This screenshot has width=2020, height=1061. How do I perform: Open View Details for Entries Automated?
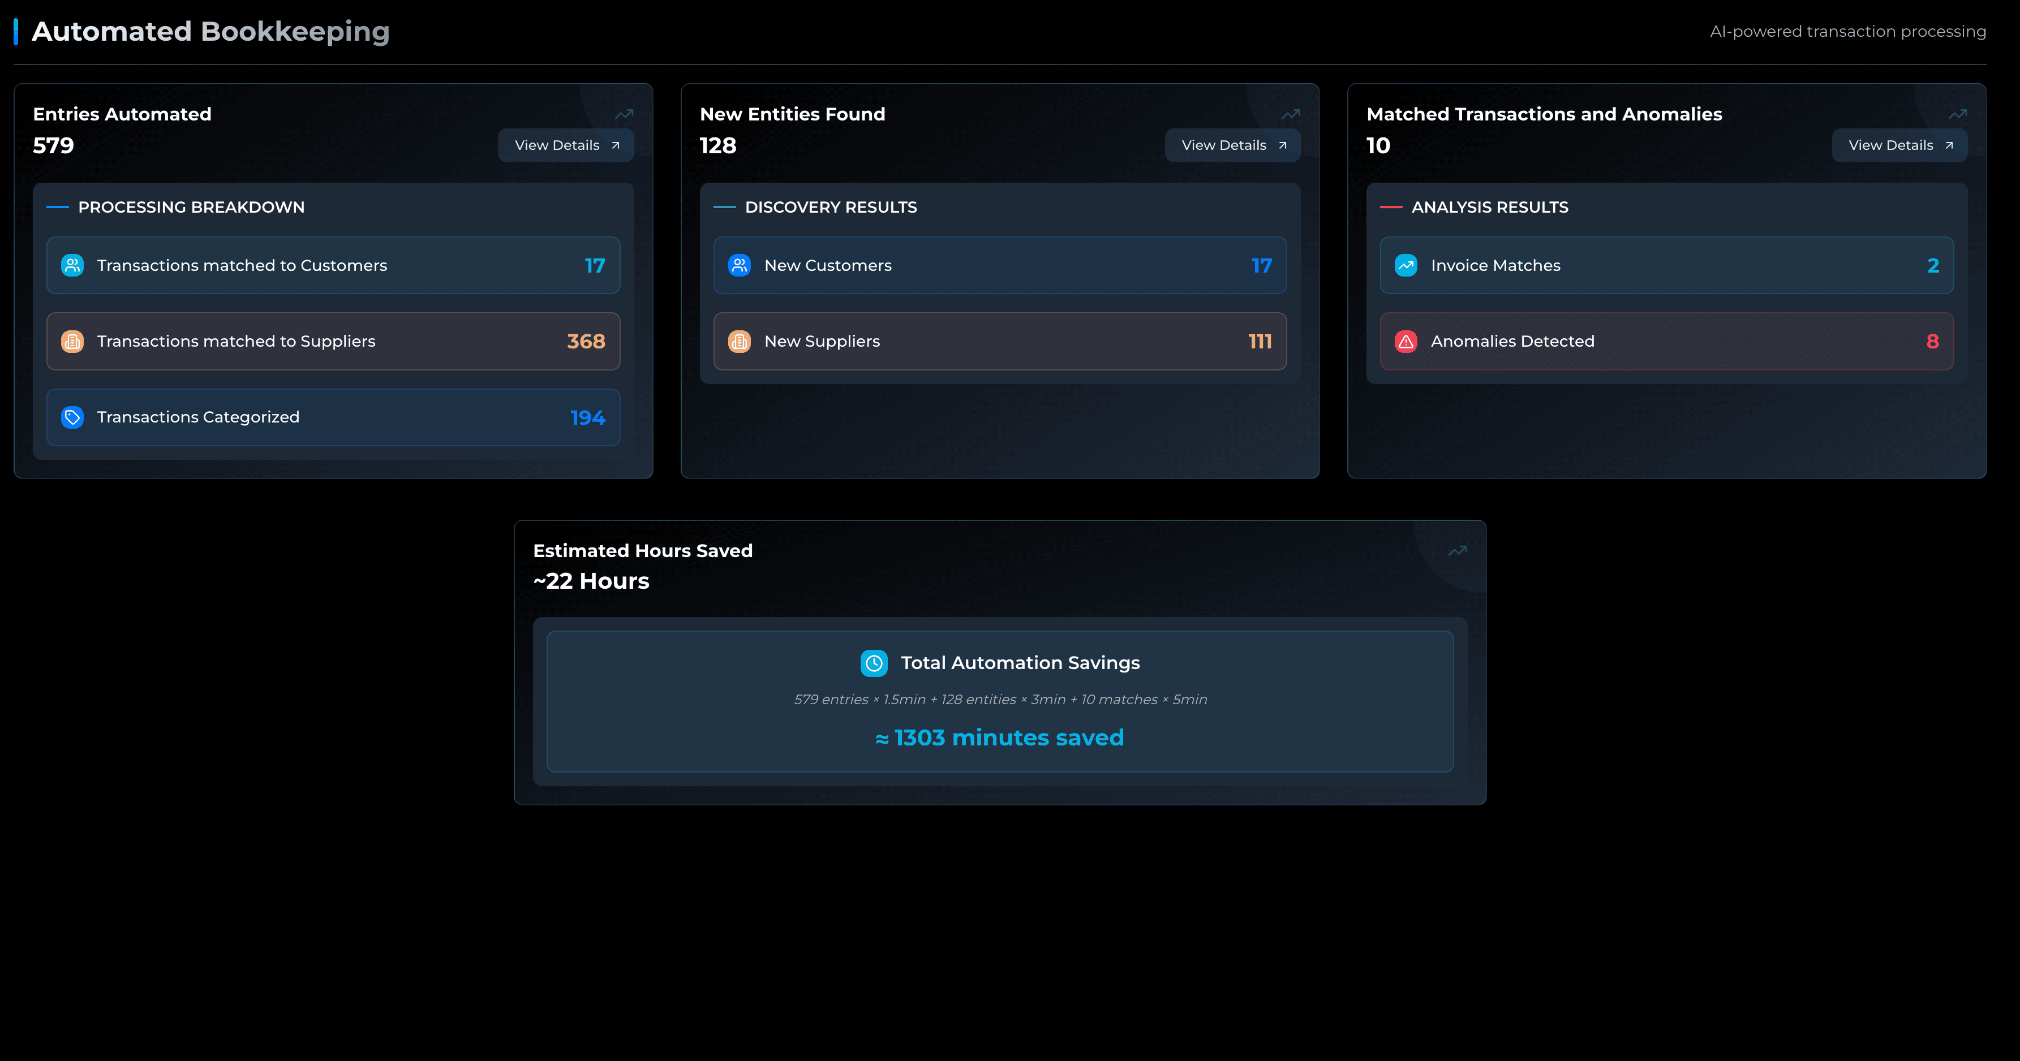[x=565, y=145]
